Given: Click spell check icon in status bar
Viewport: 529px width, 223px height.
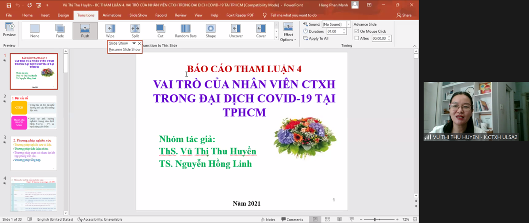Looking at the screenshot, I should pos(30,219).
